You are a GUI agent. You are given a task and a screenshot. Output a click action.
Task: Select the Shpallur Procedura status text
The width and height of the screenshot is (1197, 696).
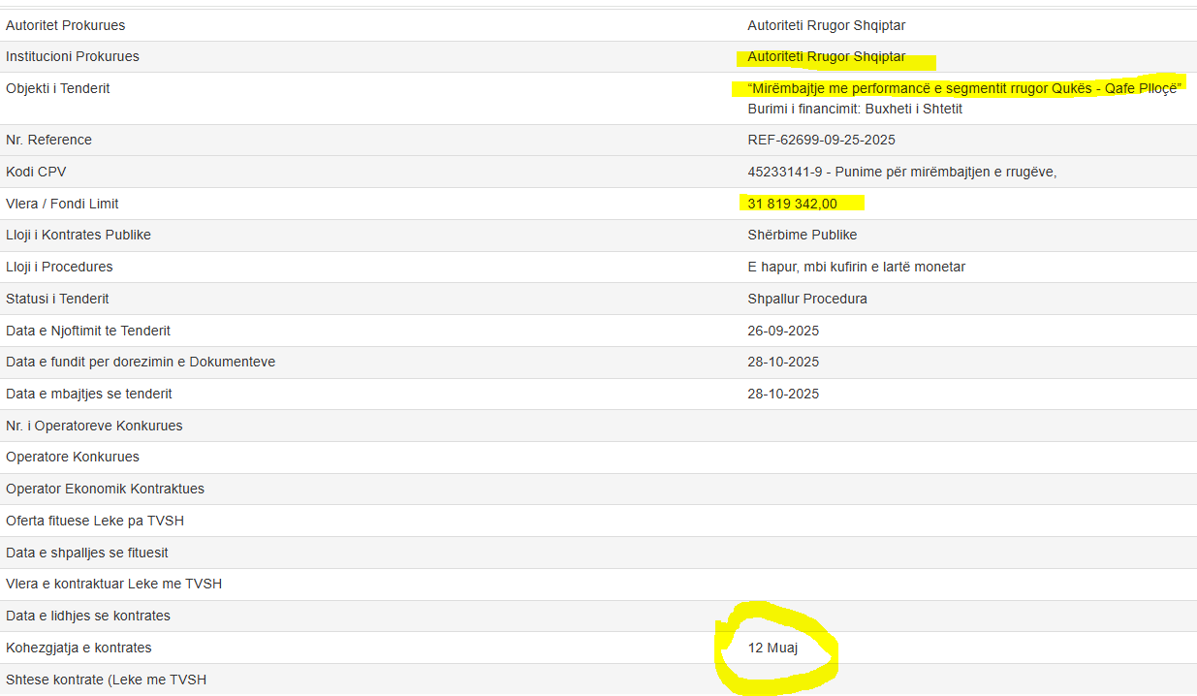(x=807, y=299)
